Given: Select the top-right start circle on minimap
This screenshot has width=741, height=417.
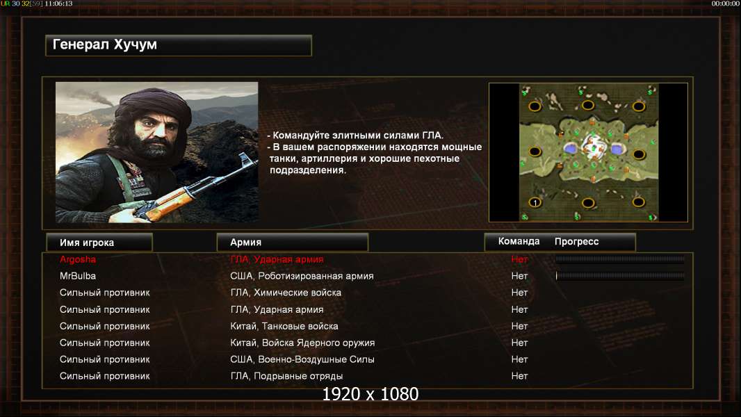Looking at the screenshot, I should [x=638, y=106].
